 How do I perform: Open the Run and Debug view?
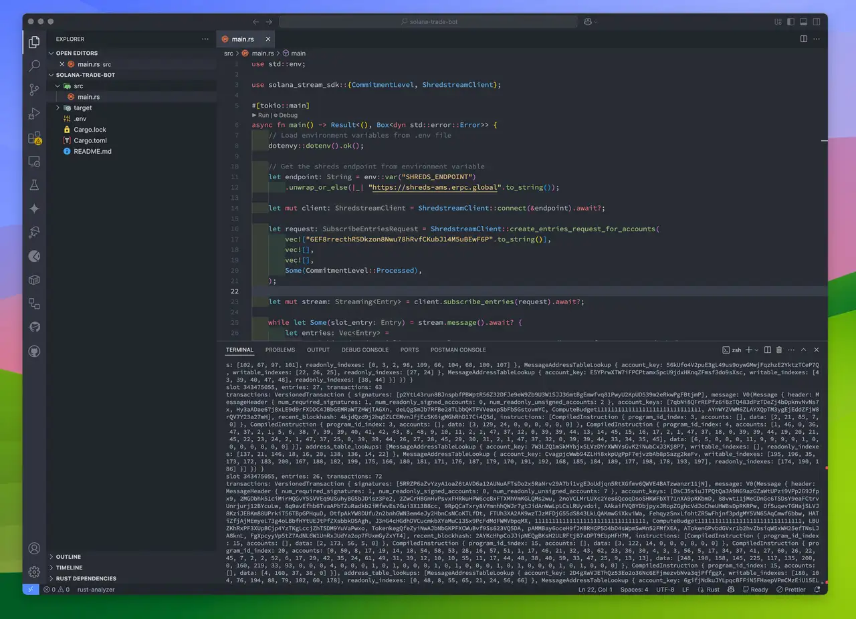click(x=34, y=112)
